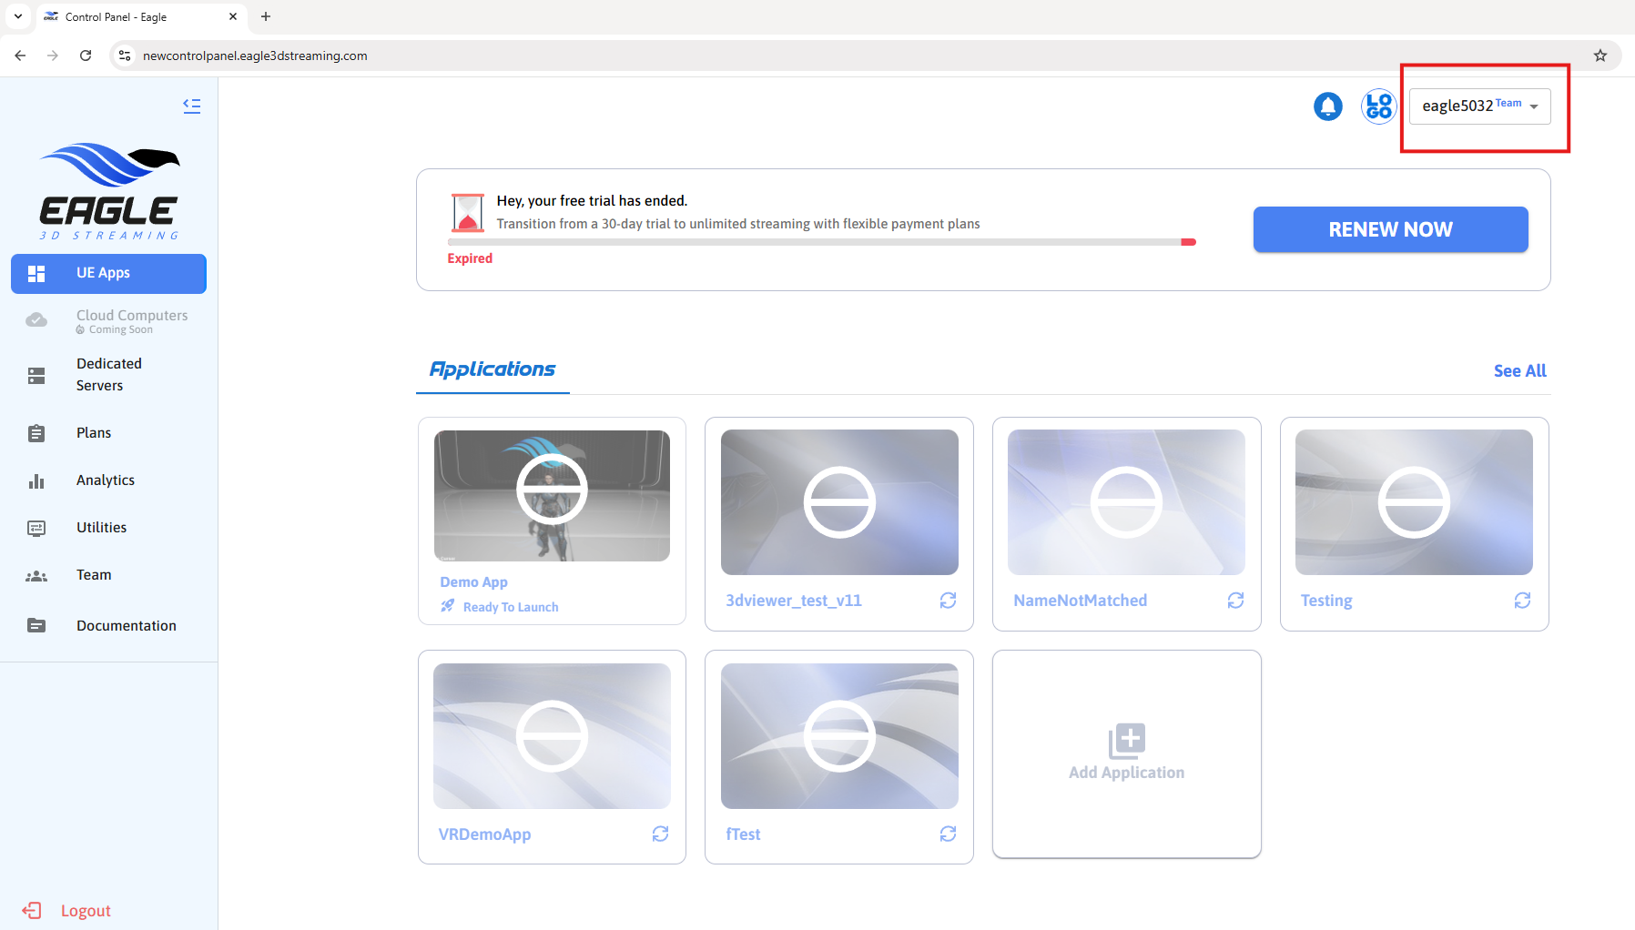Click refresh icon on 3dviewer_test_v11 card
Screen dimensions: 1635x930
948,601
